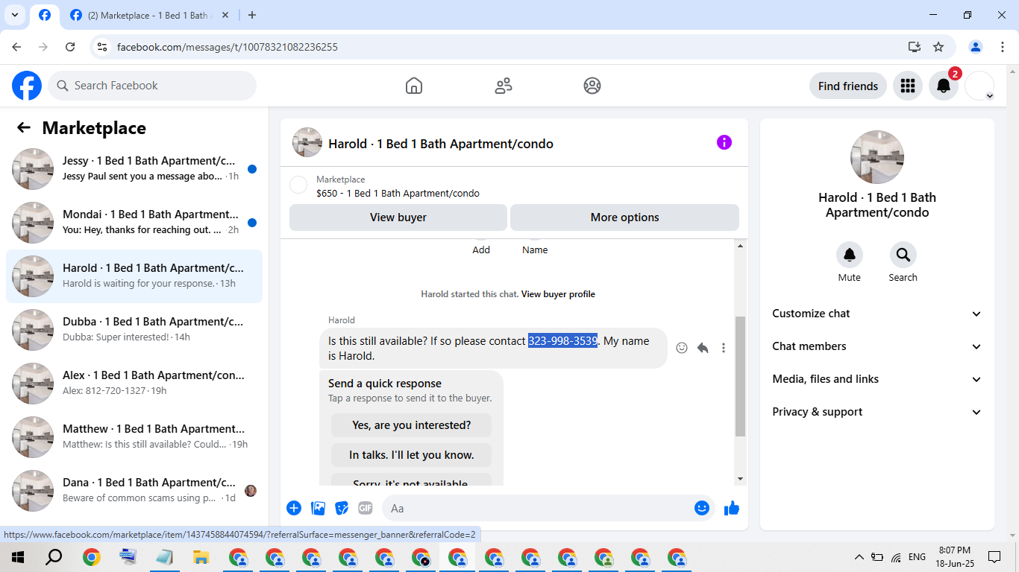Open File Explorer from the taskbar
The height and width of the screenshot is (572, 1019).
(201, 557)
